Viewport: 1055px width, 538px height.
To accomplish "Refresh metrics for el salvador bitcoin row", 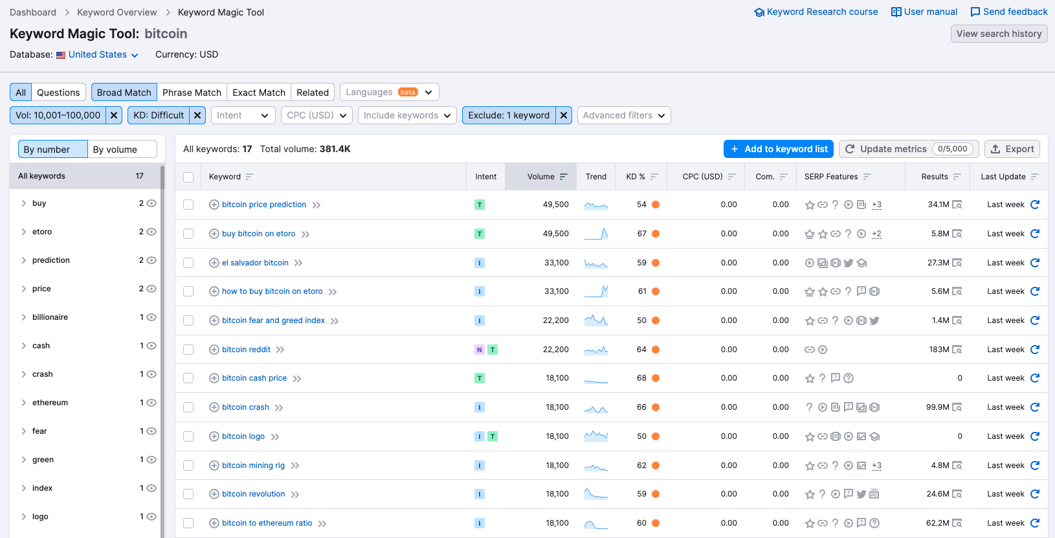I will click(x=1035, y=263).
